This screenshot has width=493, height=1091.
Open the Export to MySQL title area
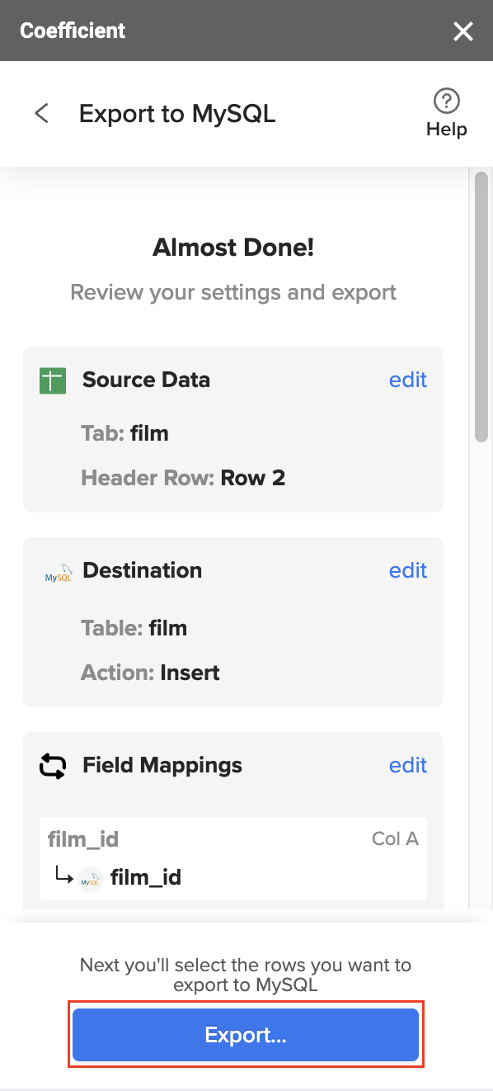click(x=176, y=113)
